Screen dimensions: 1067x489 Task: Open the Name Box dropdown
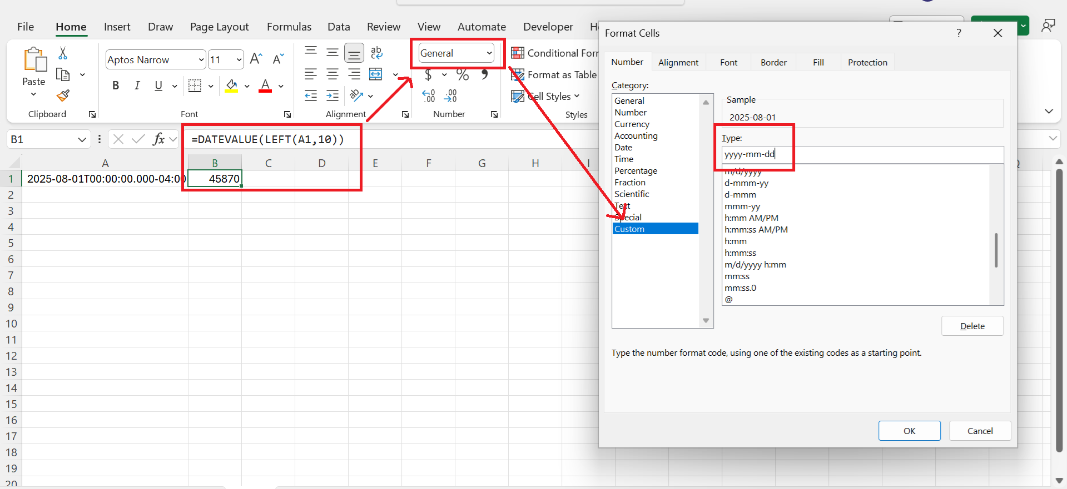tap(82, 139)
